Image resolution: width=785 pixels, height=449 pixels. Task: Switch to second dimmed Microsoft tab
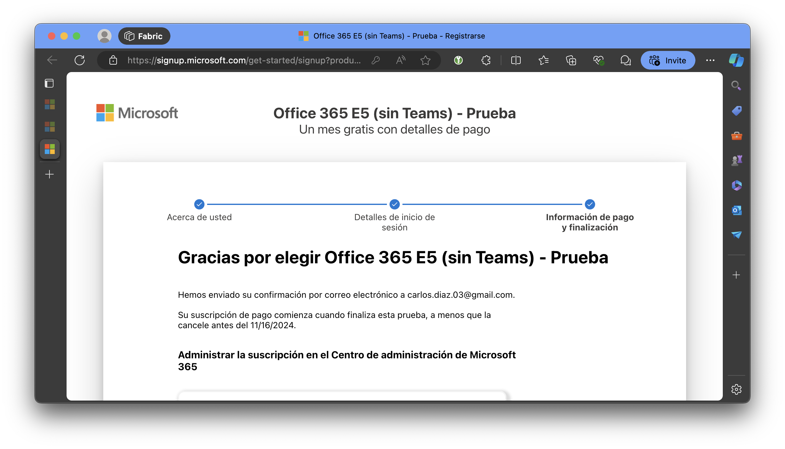[x=50, y=127]
